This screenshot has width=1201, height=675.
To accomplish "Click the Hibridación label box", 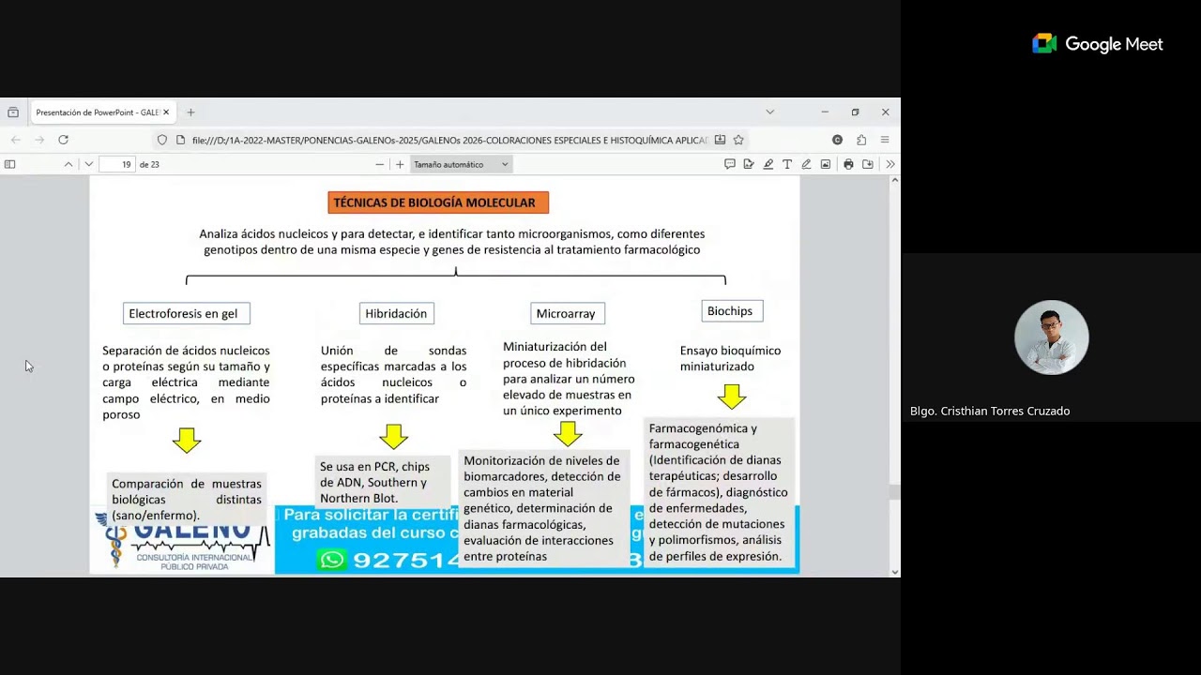I will click(x=396, y=313).
